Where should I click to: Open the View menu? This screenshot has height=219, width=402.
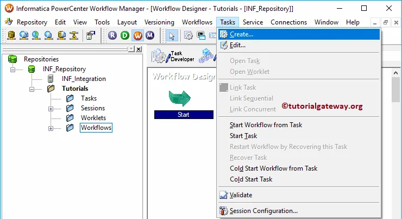pyautogui.click(x=80, y=22)
